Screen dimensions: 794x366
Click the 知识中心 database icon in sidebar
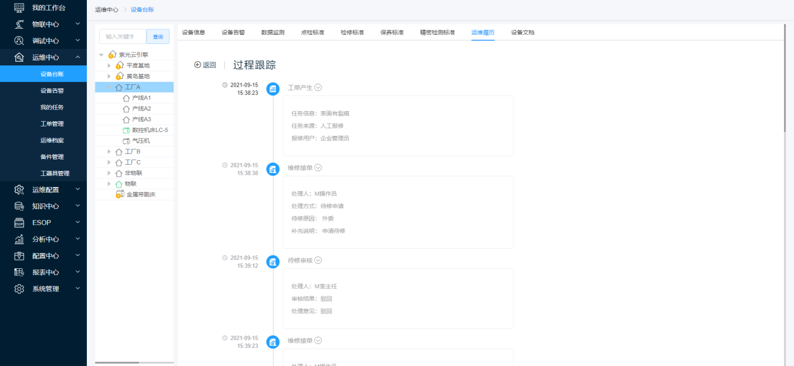(20, 206)
